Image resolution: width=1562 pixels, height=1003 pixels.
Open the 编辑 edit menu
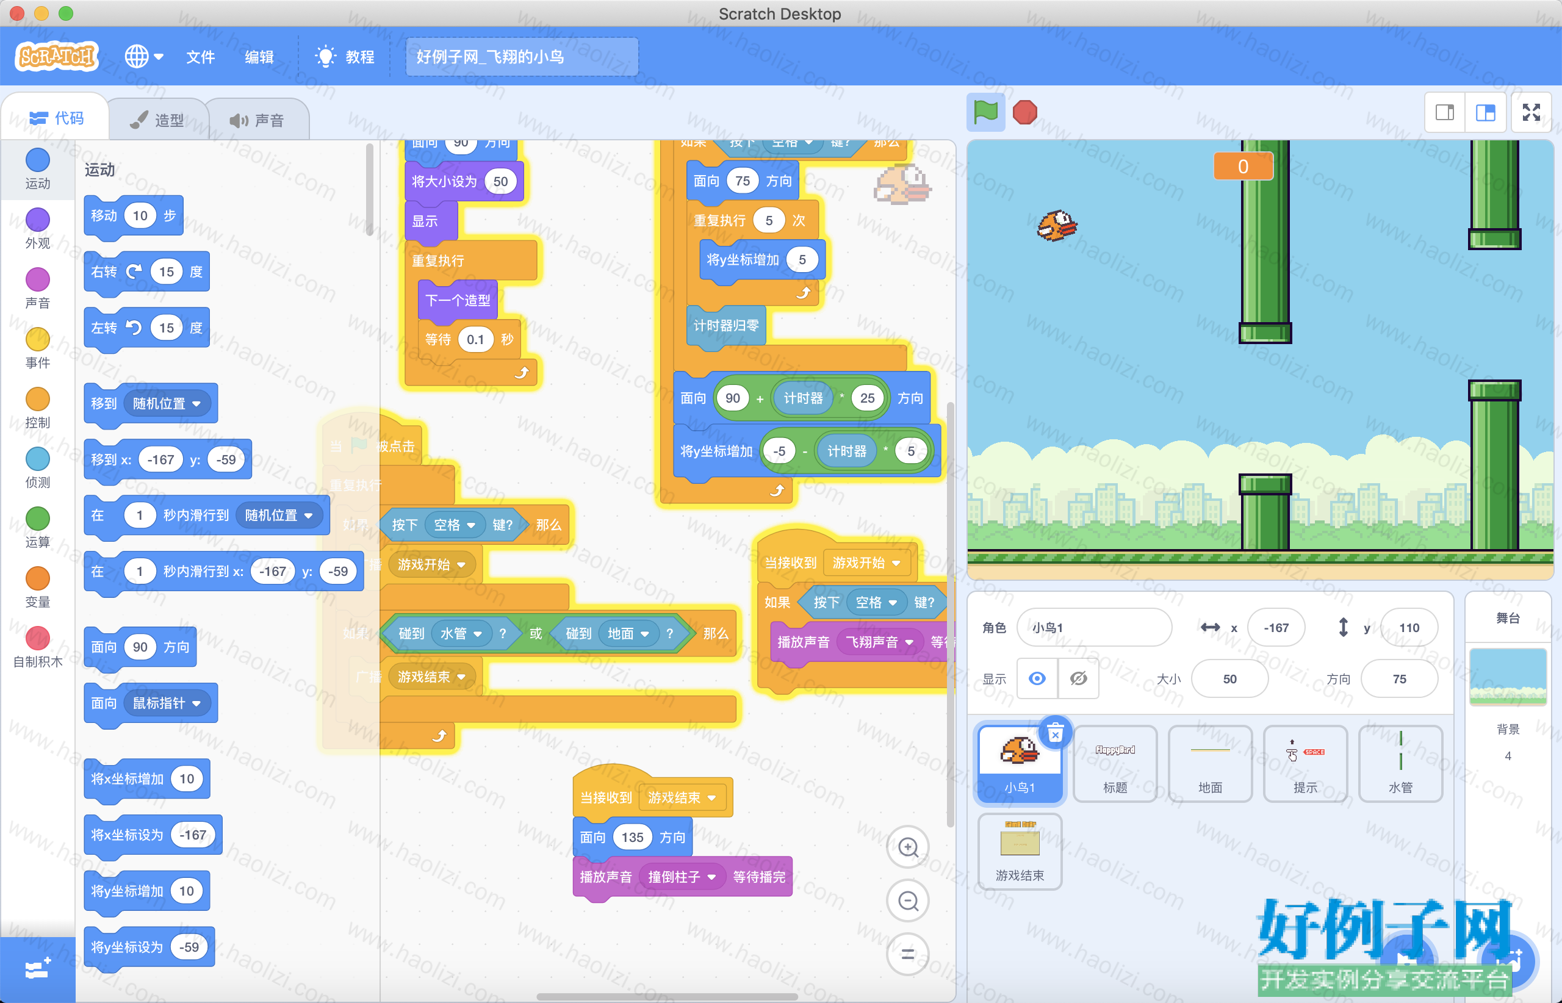coord(259,57)
